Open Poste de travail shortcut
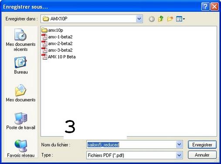 click(20, 121)
